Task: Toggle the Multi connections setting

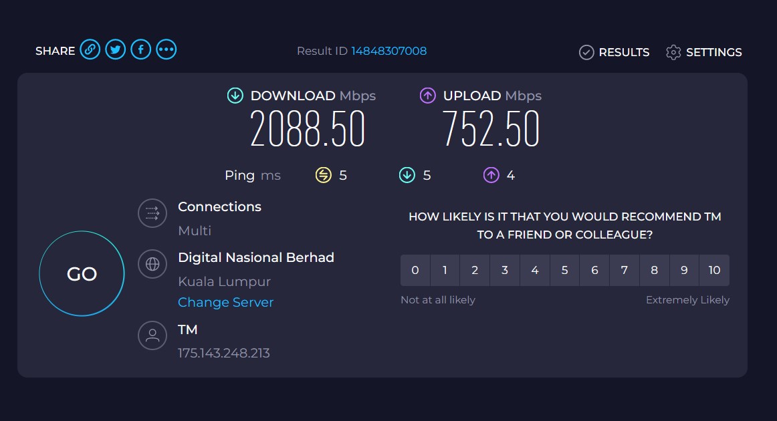Action: click(195, 231)
